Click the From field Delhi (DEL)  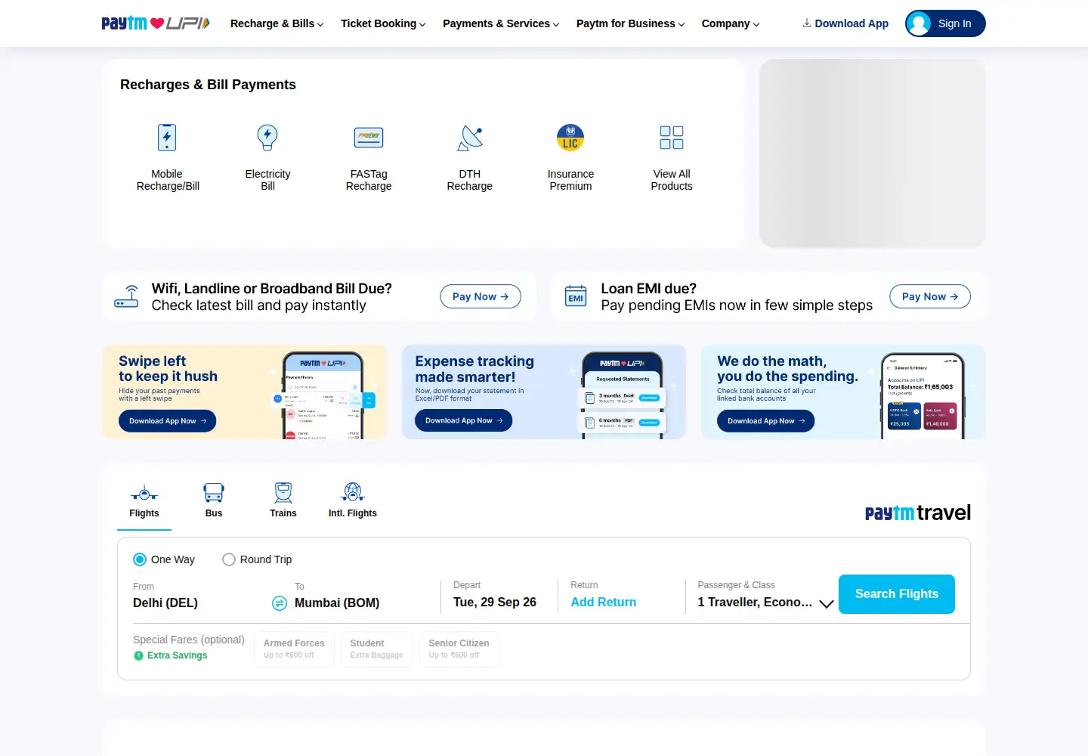click(x=165, y=603)
